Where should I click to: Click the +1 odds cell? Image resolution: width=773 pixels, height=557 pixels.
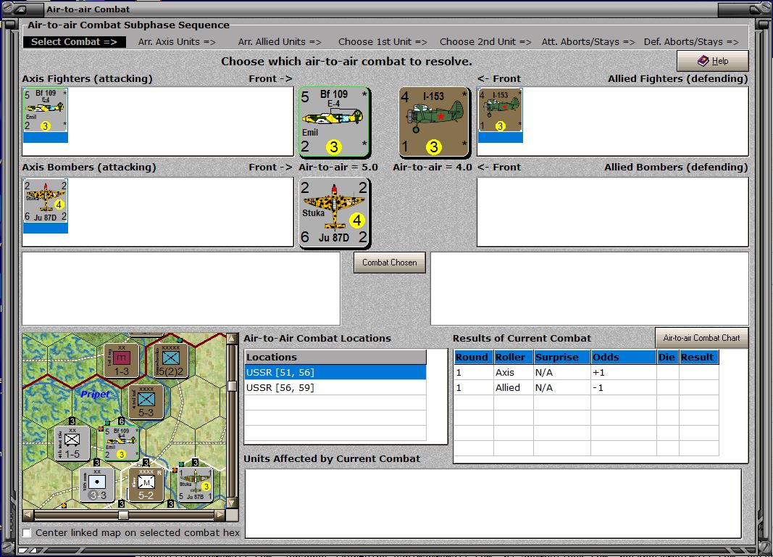[624, 373]
